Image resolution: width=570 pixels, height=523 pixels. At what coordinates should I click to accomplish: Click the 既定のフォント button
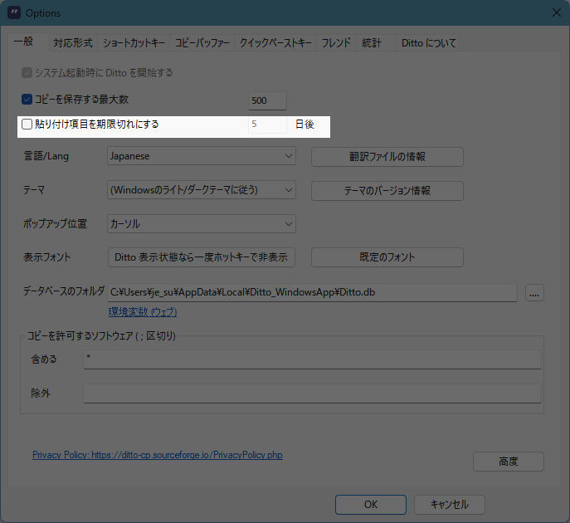point(387,257)
